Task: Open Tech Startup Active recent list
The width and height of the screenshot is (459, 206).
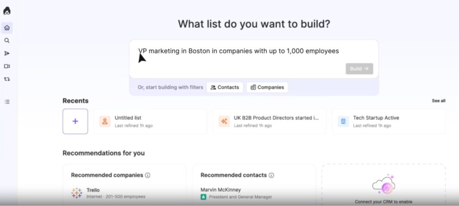Action: coord(389,121)
